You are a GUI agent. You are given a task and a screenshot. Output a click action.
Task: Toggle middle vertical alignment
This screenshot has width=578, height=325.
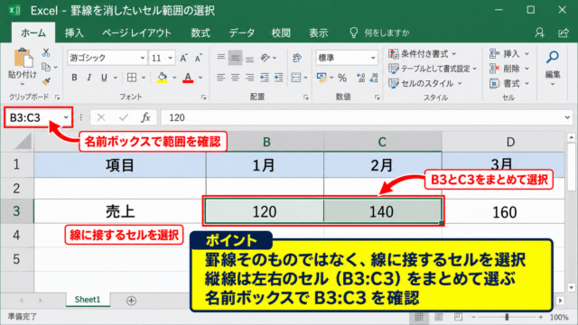[235, 58]
